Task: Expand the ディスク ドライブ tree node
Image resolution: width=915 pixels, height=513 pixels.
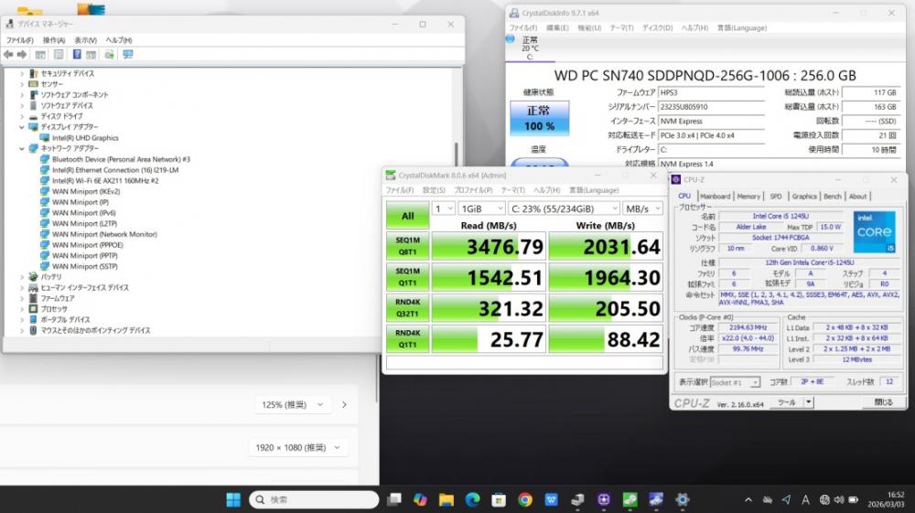Action: (x=22, y=116)
